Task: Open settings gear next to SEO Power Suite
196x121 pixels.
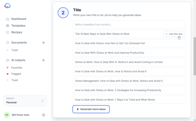Action: [x=43, y=115]
